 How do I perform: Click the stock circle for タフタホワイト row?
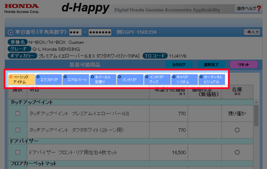point(237,130)
